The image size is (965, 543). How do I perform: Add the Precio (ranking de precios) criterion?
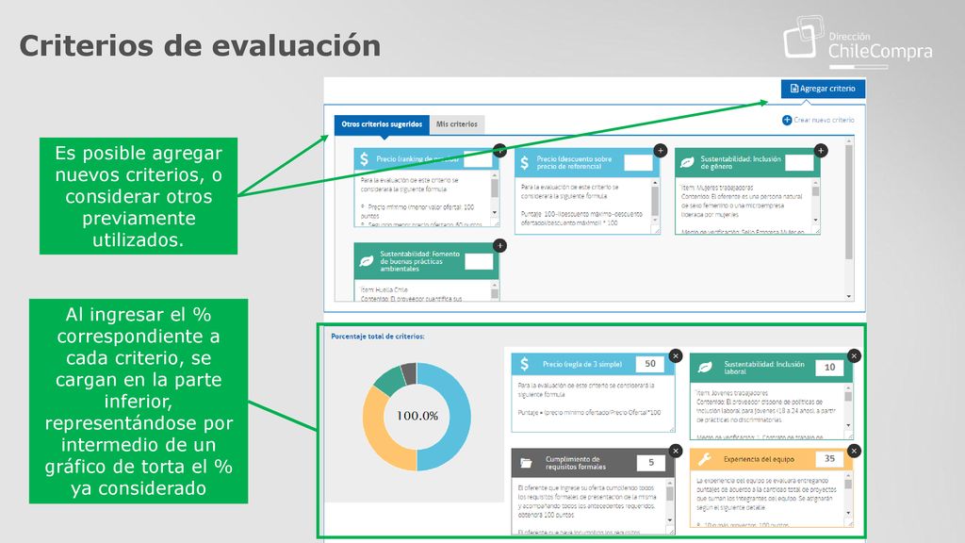499,150
